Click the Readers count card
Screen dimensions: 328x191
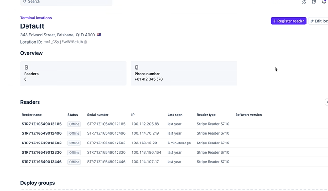(x=73, y=73)
